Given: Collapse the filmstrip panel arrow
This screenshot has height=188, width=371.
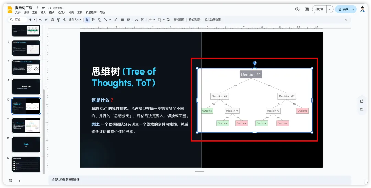Looking at the screenshot, I should 19,181.
